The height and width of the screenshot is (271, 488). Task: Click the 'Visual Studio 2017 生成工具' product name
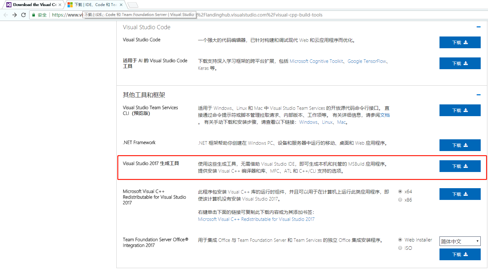[x=151, y=163]
